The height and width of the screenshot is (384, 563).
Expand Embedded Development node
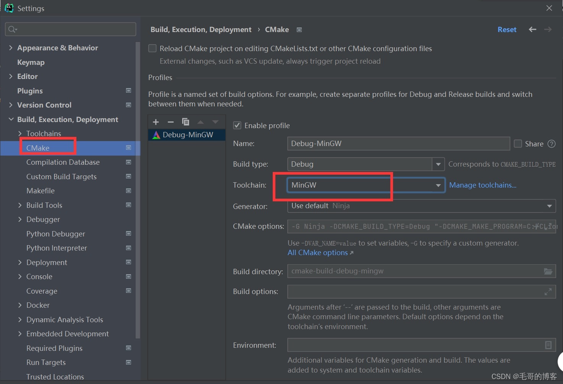pyautogui.click(x=20, y=334)
